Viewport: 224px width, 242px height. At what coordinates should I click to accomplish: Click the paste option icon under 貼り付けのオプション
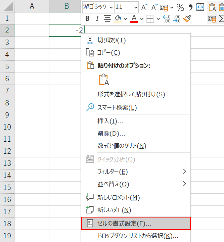pos(104,80)
